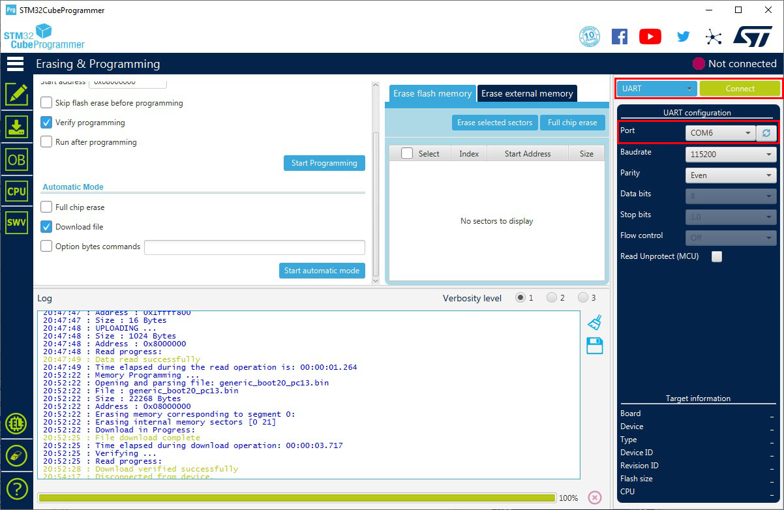Click the ST logo
The height and width of the screenshot is (510, 784).
coord(753,37)
